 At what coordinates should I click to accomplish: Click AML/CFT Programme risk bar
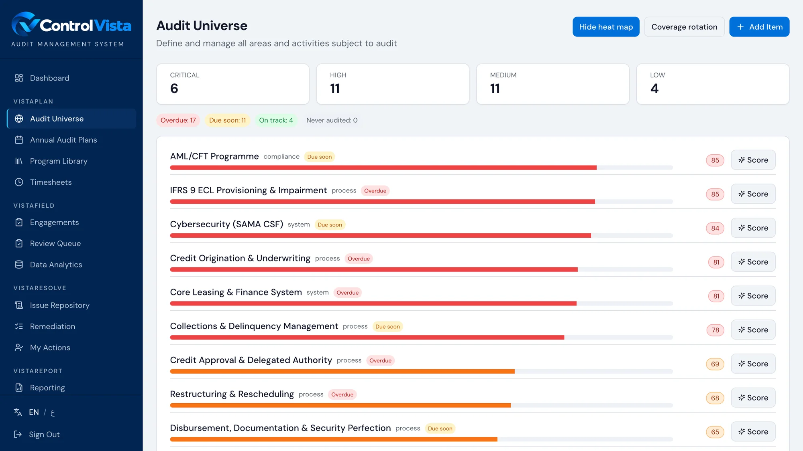coord(421,168)
